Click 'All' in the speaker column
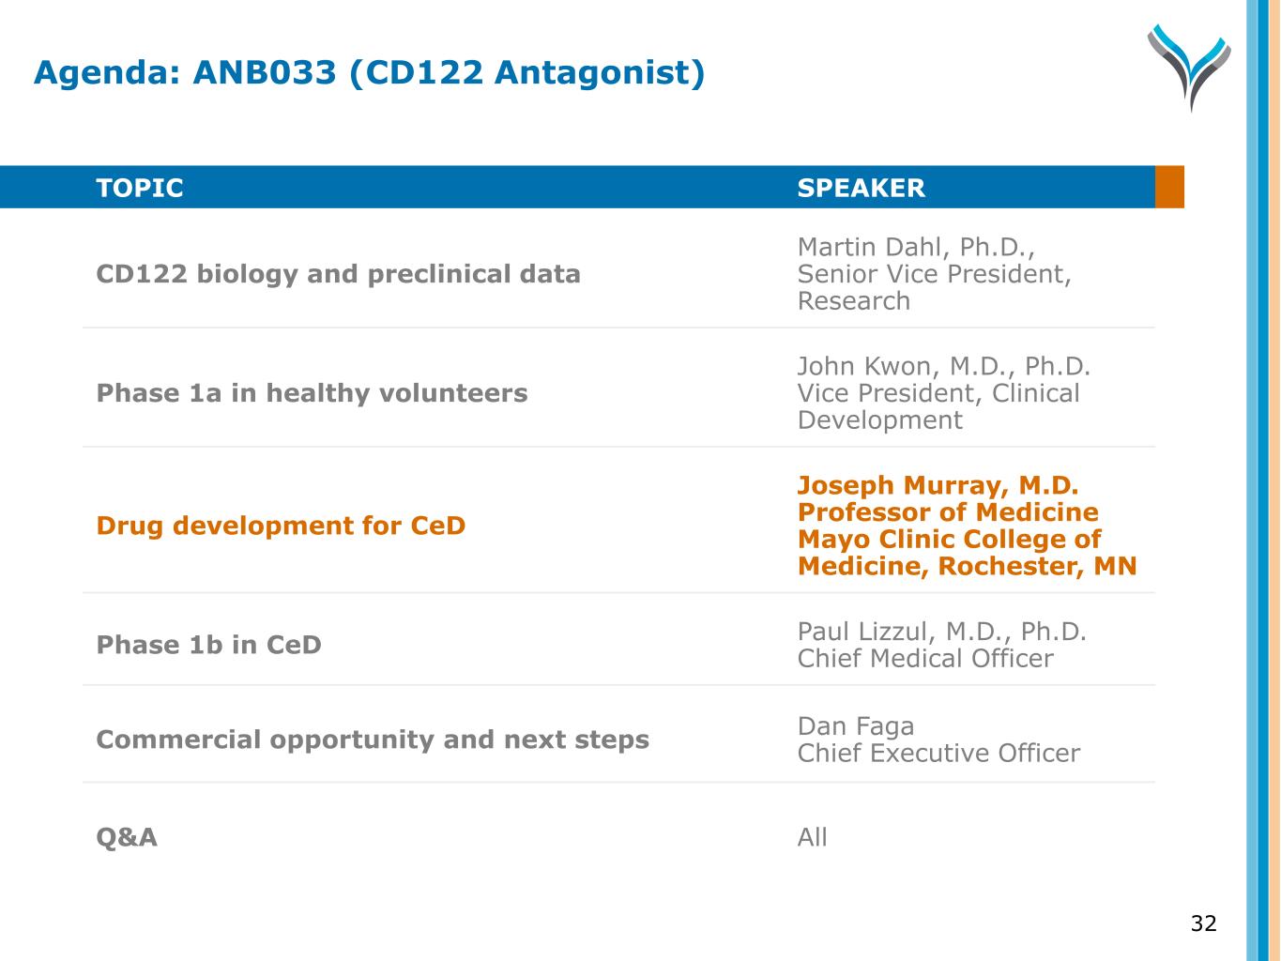1281x961 pixels. coord(812,837)
